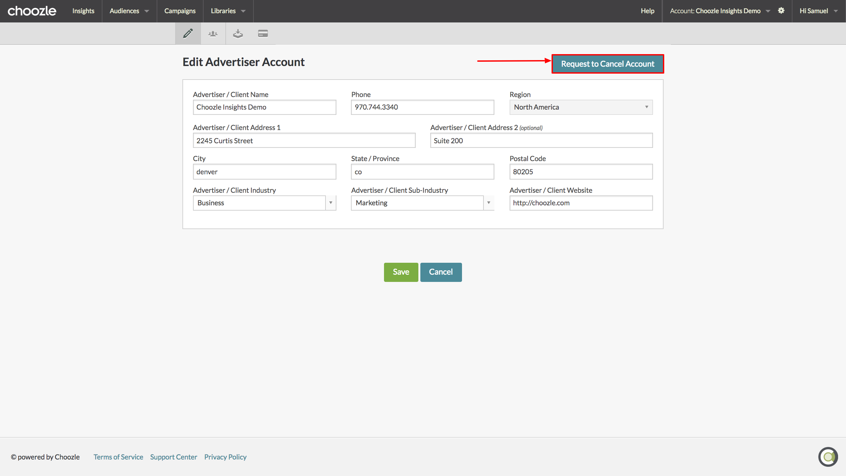Focus the Postal Code field

click(x=581, y=172)
